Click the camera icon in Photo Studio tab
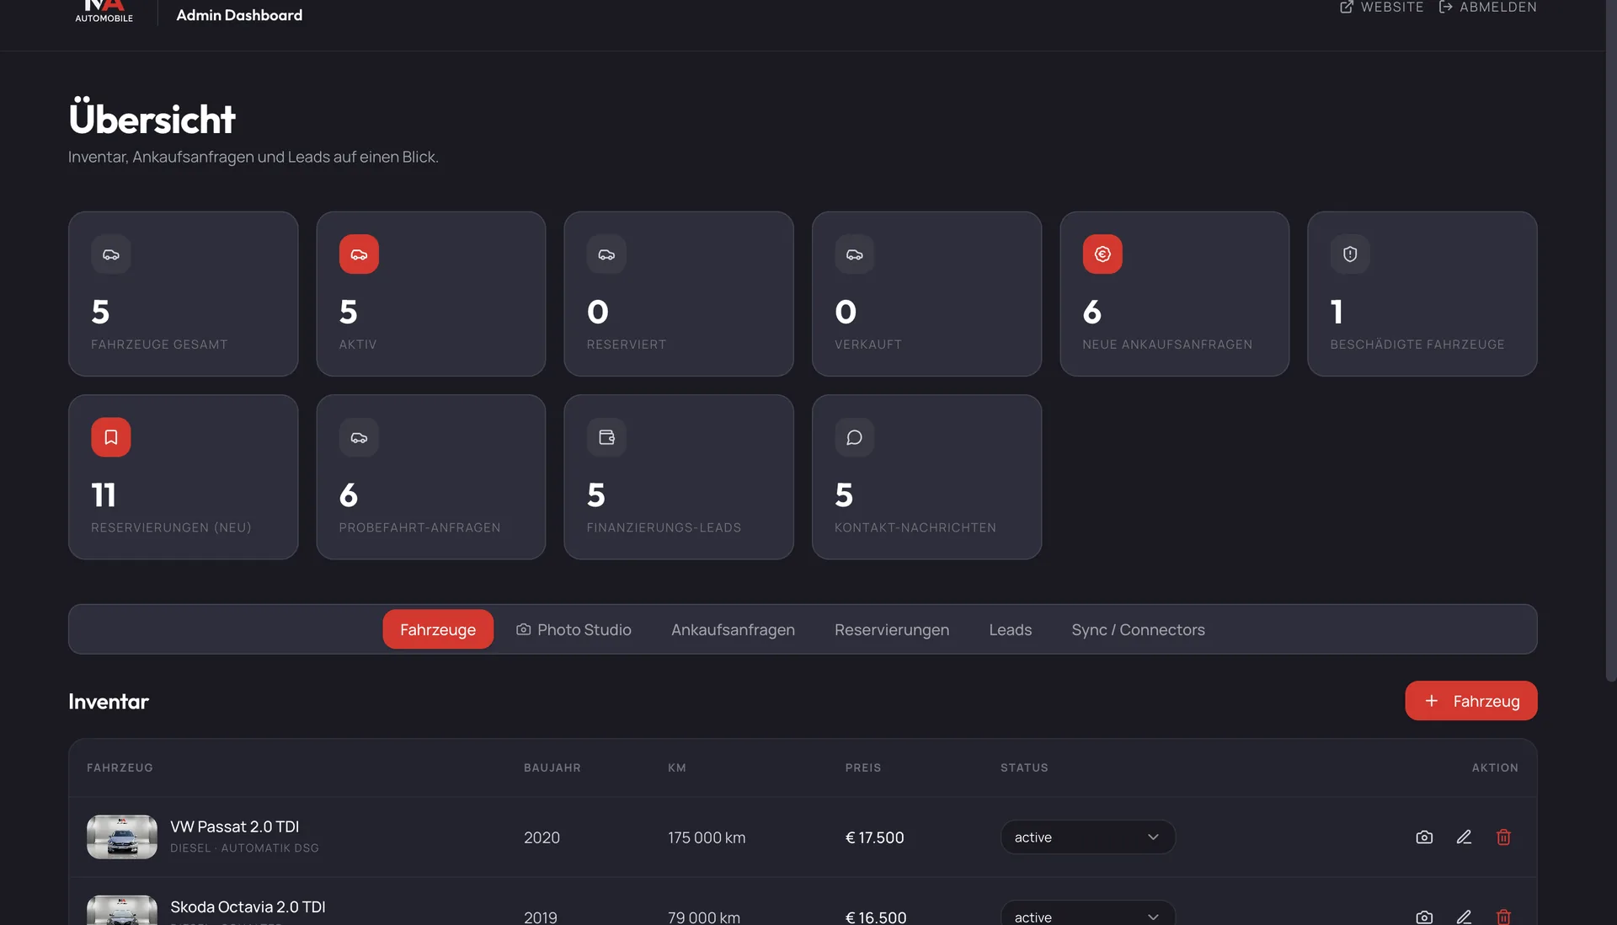Viewport: 1617px width, 925px height. coord(523,629)
